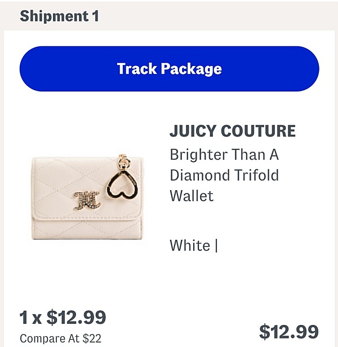Select the Shipment 1 header
Screen dimensions: 338x347
(x=59, y=16)
